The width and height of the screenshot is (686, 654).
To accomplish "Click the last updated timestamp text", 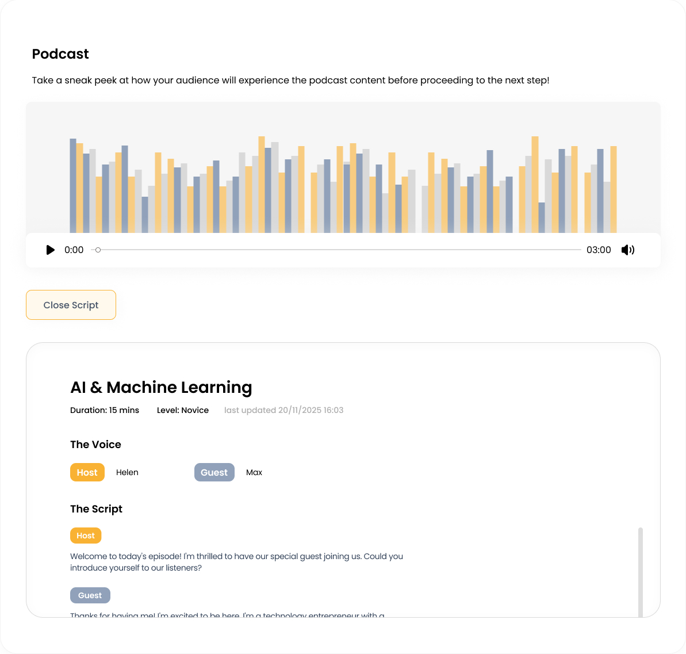I will [284, 410].
